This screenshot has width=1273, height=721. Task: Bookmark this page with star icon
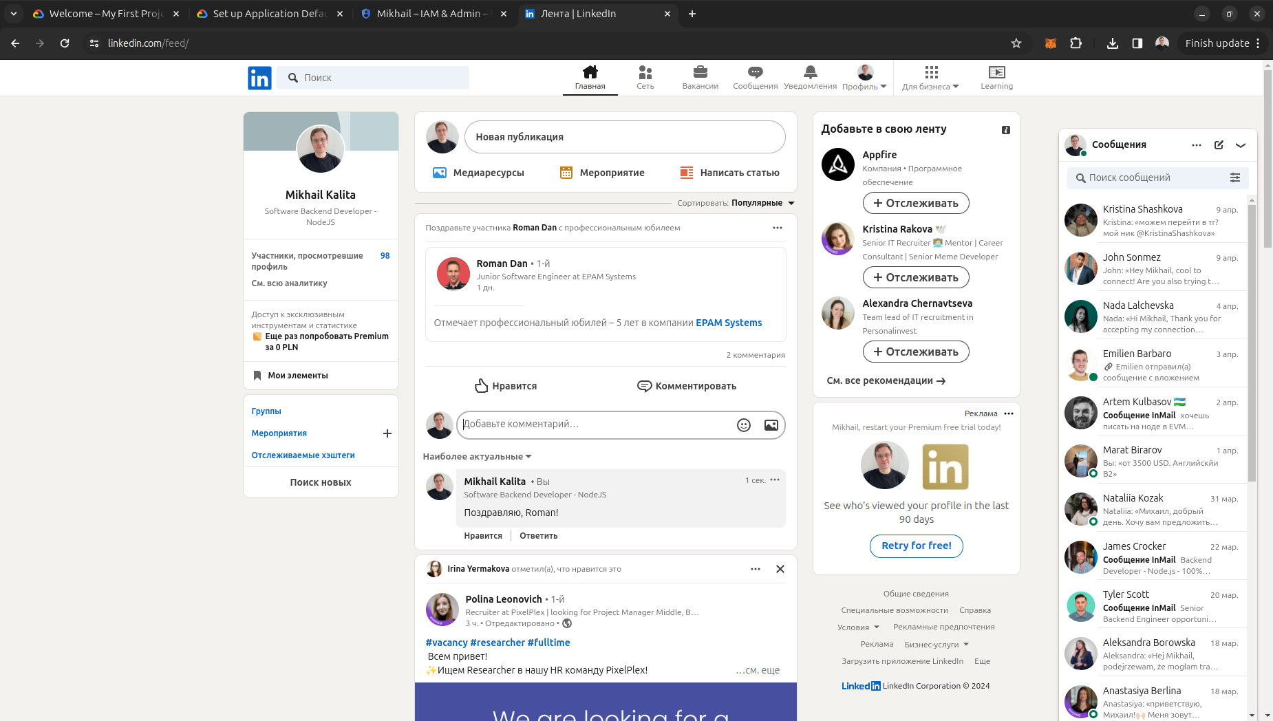click(1016, 43)
